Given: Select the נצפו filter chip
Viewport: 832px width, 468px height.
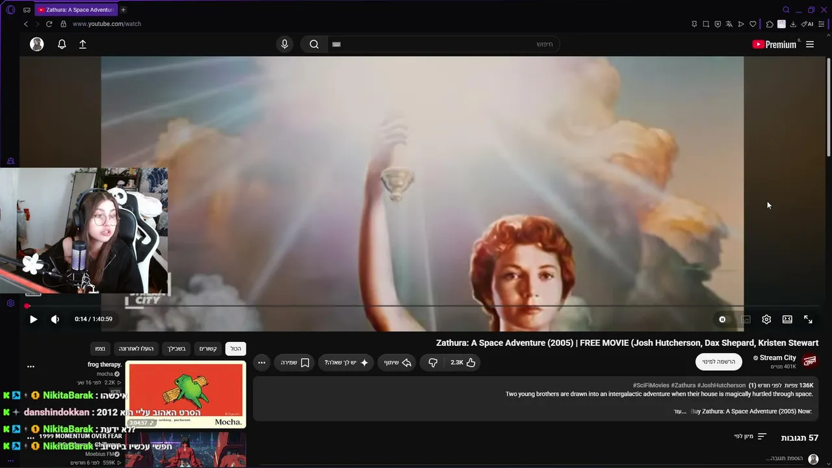Looking at the screenshot, I should point(99,349).
